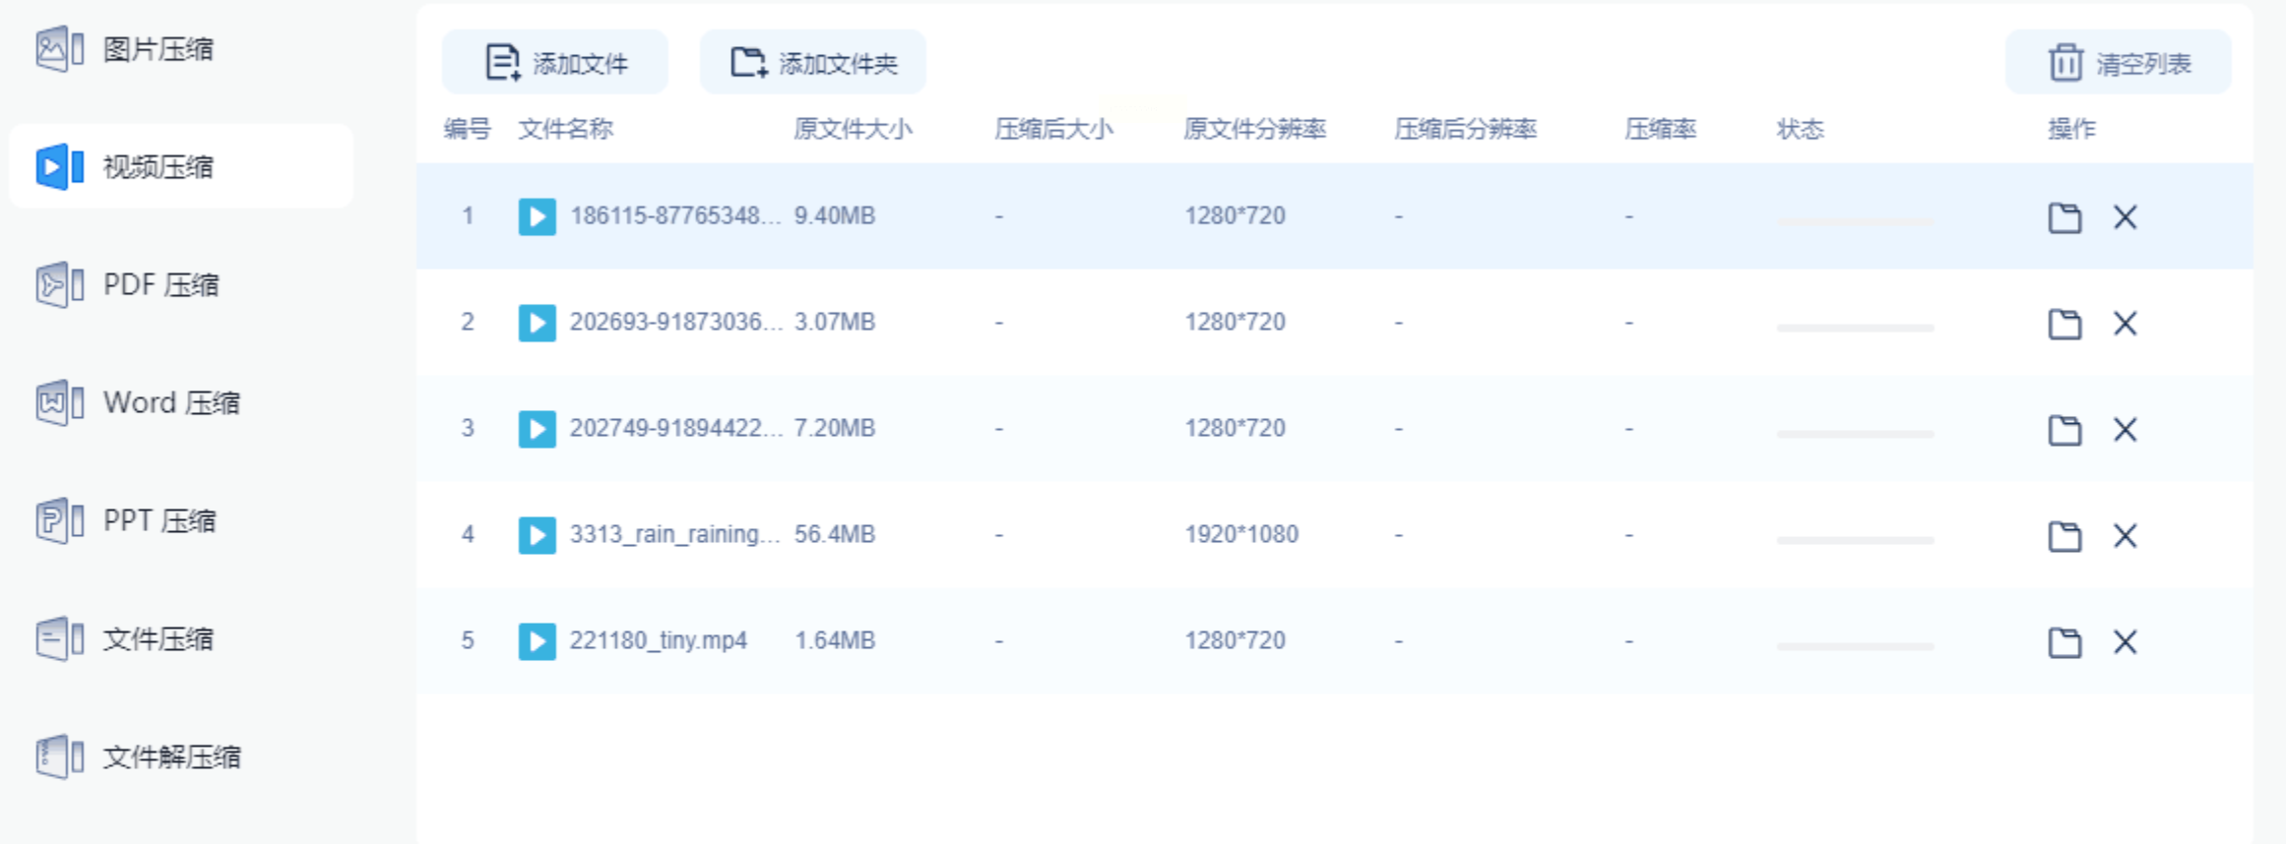Click the 原文件大小 column header
Viewport: 2286px width, 844px height.
[853, 129]
